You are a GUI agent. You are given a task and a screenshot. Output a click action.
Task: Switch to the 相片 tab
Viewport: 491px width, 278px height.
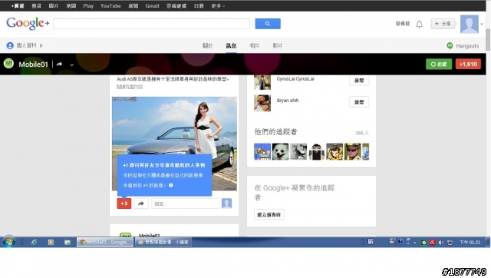tap(255, 46)
